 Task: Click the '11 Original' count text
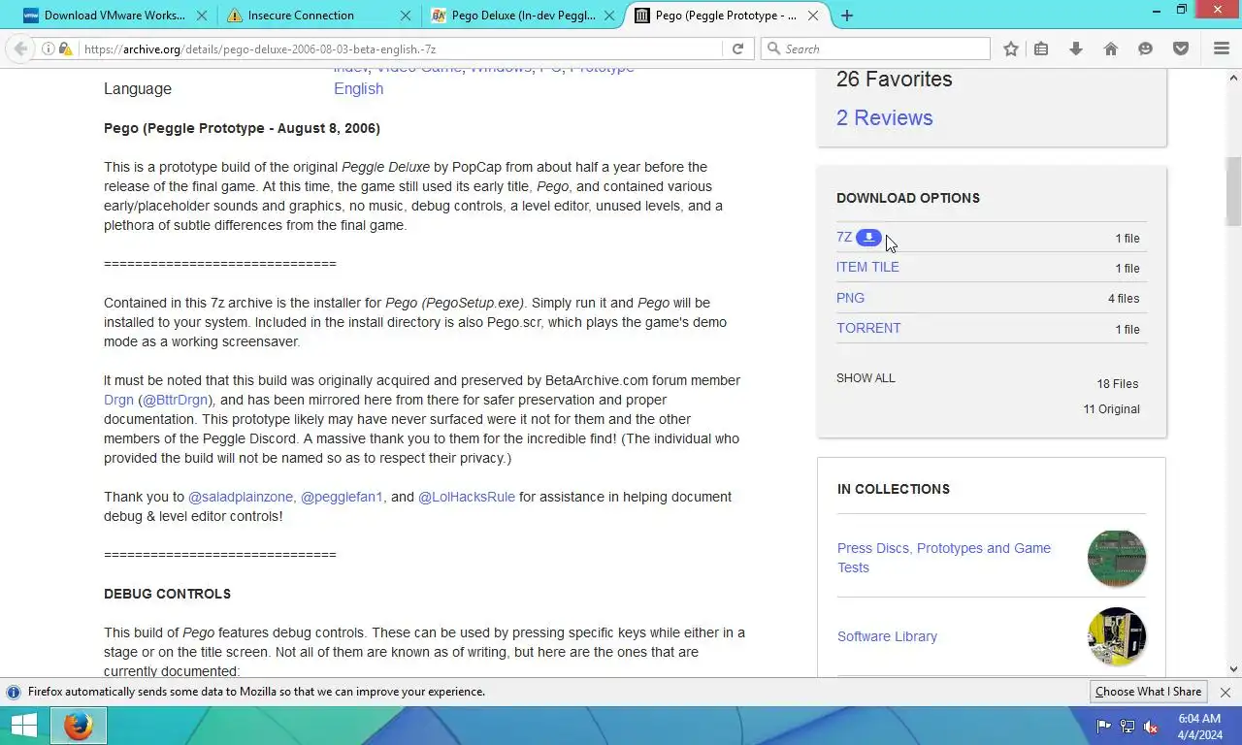(x=1112, y=409)
